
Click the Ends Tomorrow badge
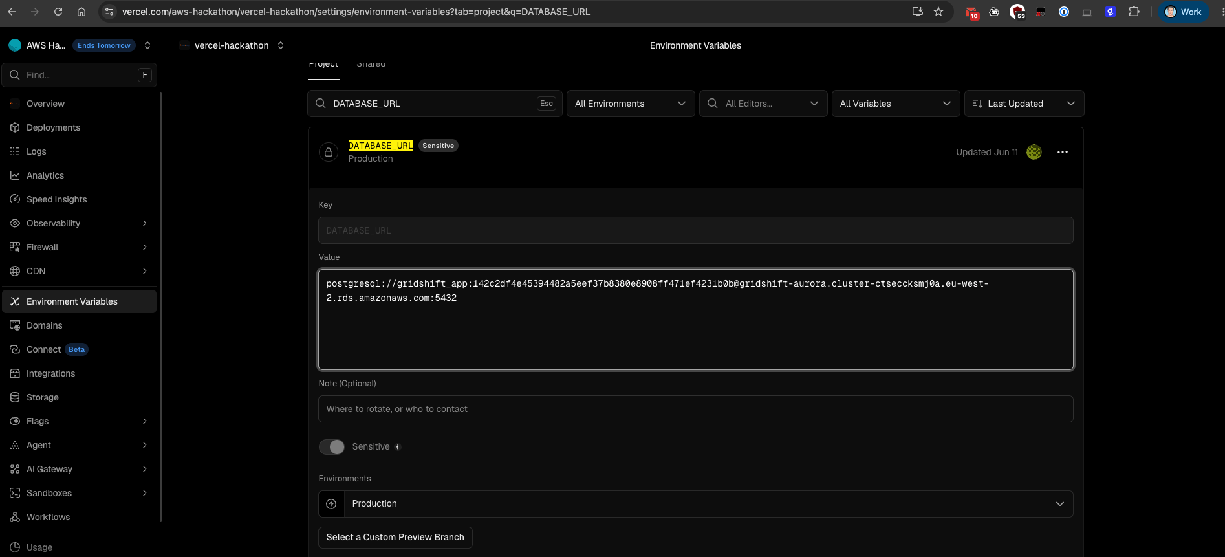(104, 45)
